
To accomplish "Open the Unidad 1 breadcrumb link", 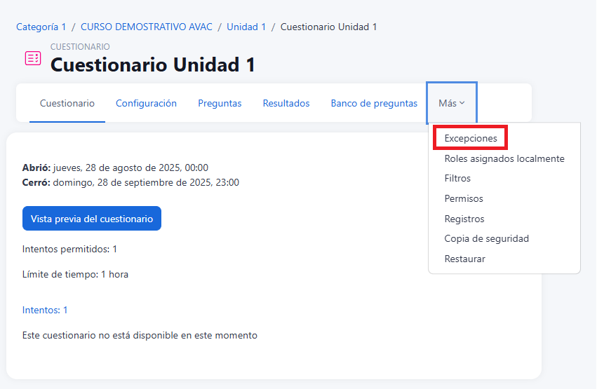I will click(x=246, y=27).
